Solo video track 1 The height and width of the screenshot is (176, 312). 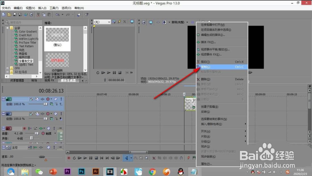point(61,99)
